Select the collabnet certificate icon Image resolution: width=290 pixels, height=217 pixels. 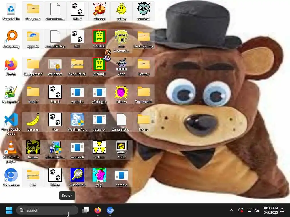click(x=55, y=66)
